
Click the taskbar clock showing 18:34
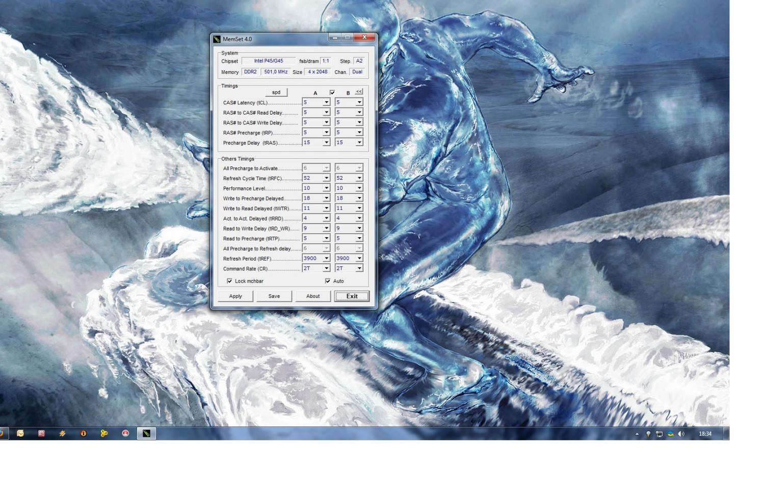pos(705,434)
